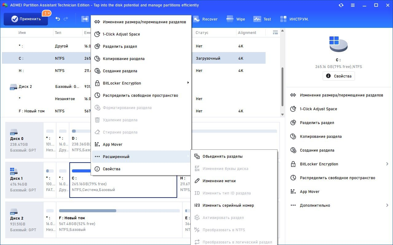Select the 'F : Новый том' block on Диск 2
The width and height of the screenshot is (393, 245).
[x=119, y=220]
